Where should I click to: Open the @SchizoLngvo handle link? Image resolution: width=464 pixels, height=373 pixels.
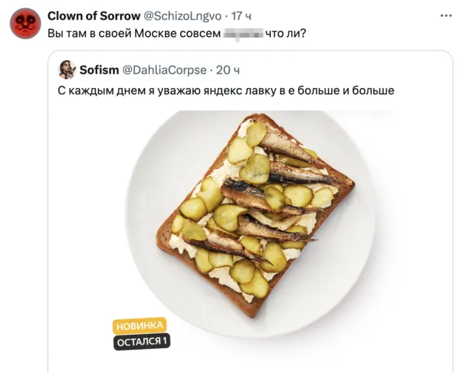coord(177,16)
